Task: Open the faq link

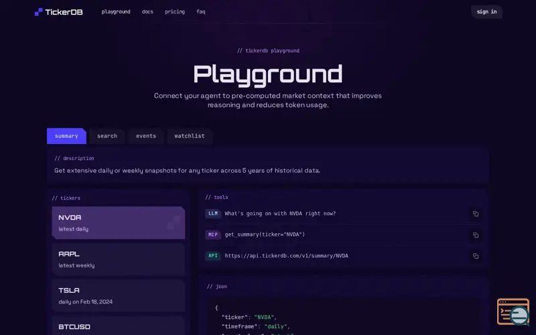Action: (200, 11)
